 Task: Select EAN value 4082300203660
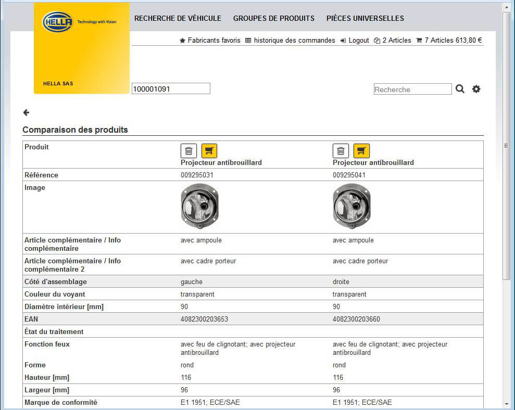point(356,319)
